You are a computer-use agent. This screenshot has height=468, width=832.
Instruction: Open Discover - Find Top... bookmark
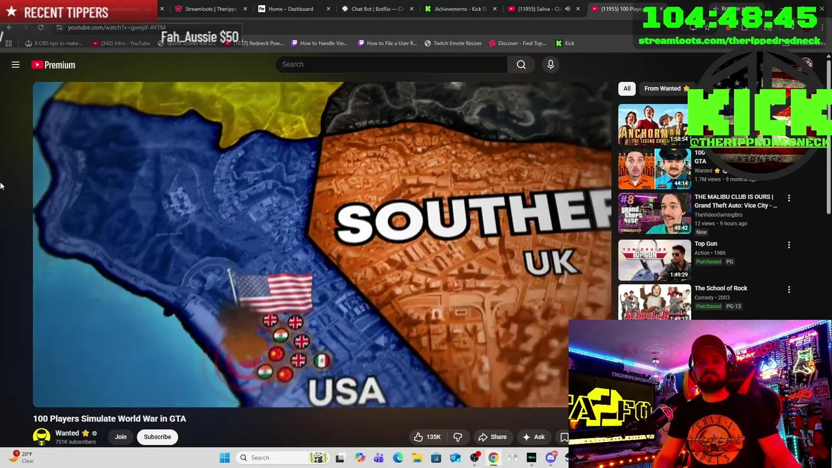point(517,44)
